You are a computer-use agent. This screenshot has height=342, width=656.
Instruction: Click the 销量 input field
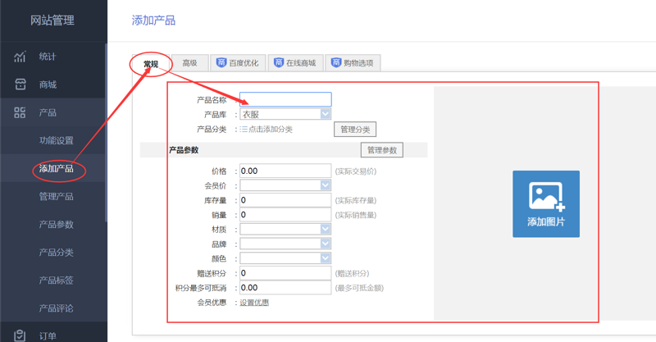click(x=285, y=215)
